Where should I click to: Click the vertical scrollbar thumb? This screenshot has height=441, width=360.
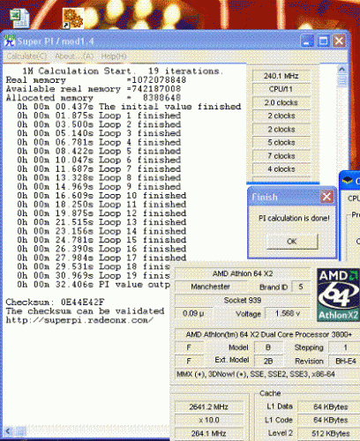(342, 80)
